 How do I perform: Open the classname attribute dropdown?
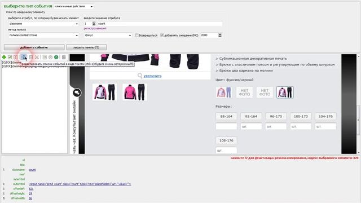(x=43, y=24)
